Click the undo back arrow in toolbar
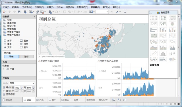 pyautogui.click(x=10, y=12)
